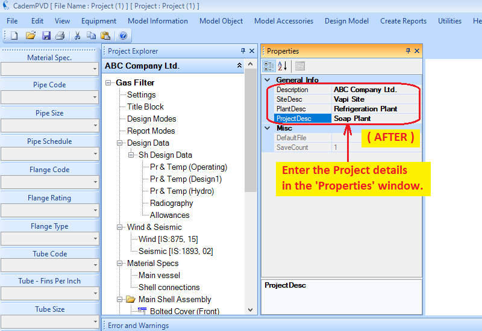Collapse the Sh Design Data node

(x=131, y=155)
